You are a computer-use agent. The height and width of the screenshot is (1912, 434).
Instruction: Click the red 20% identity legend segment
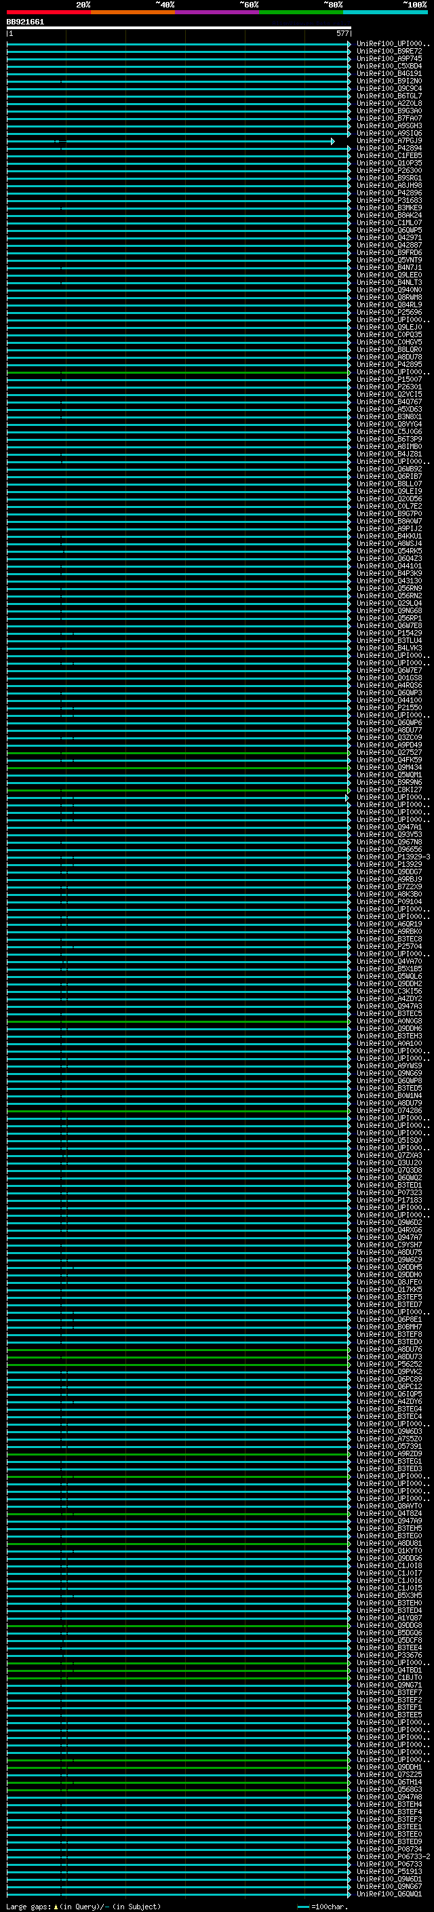48,12
